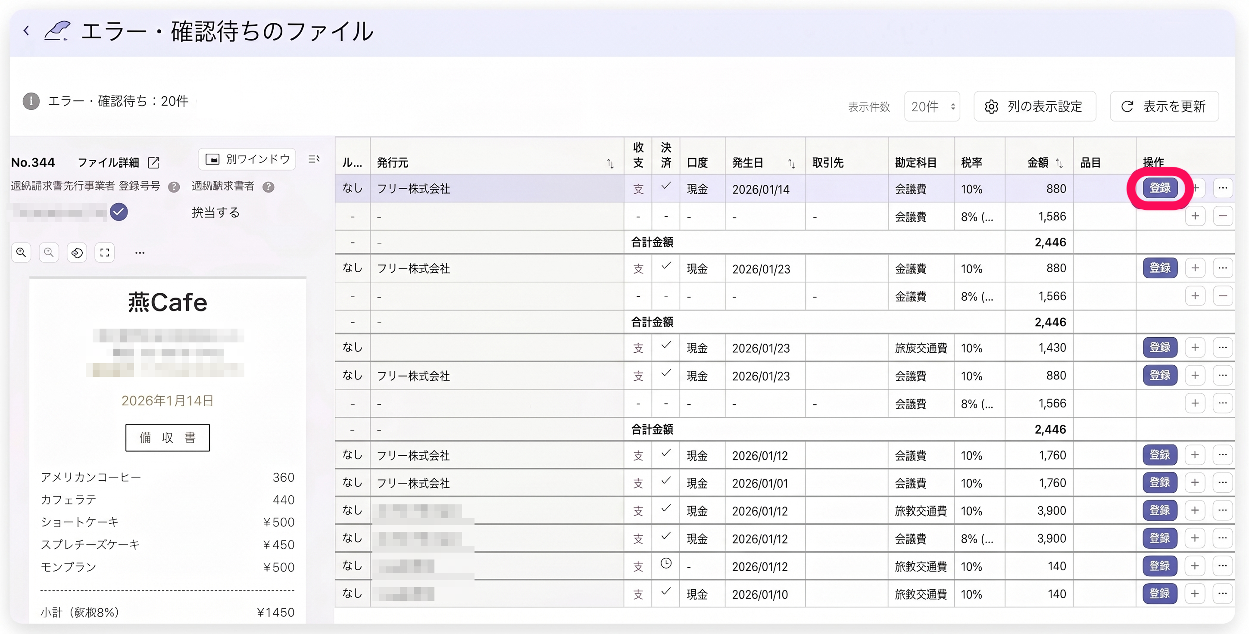Screen dimensions: 1249x634
Task: Toggle the registration number verified checkmark
Action: (x=119, y=212)
